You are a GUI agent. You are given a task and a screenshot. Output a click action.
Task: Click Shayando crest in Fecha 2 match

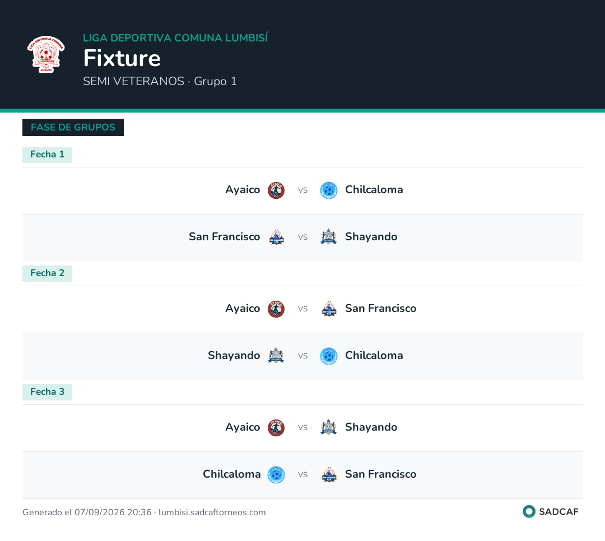click(x=276, y=356)
